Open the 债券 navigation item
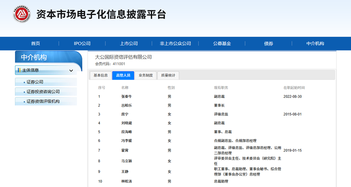Image resolution: width=351 pixels, height=187 pixels. [269, 44]
